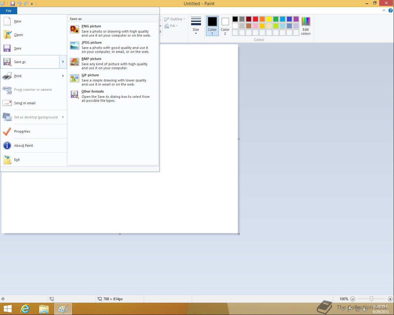Click the JPEG picture landscape icon
Image resolution: width=394 pixels, height=315 pixels.
(74, 46)
